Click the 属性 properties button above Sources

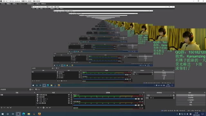[32, 90]
